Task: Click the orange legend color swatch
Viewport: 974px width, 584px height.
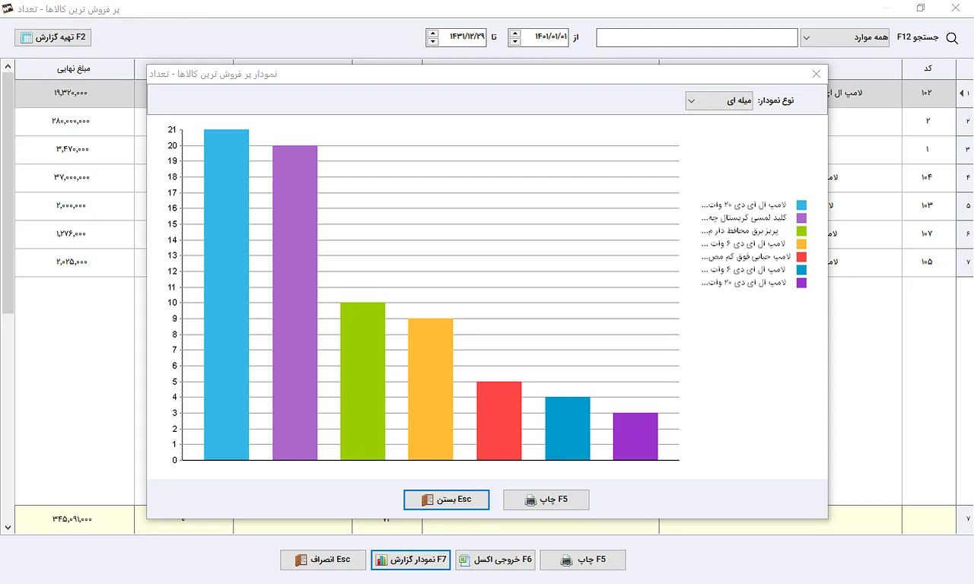Action: pos(801,244)
